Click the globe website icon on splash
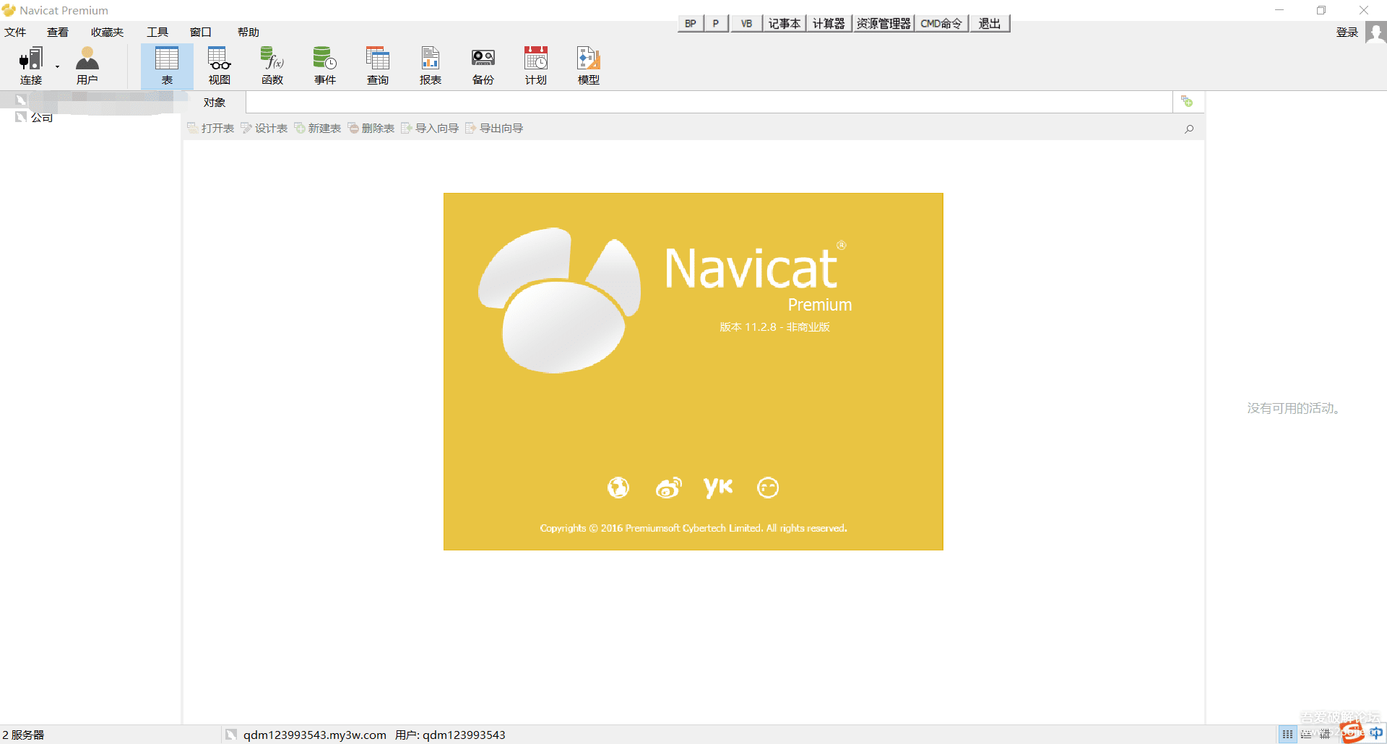The height and width of the screenshot is (744, 1387). point(618,488)
